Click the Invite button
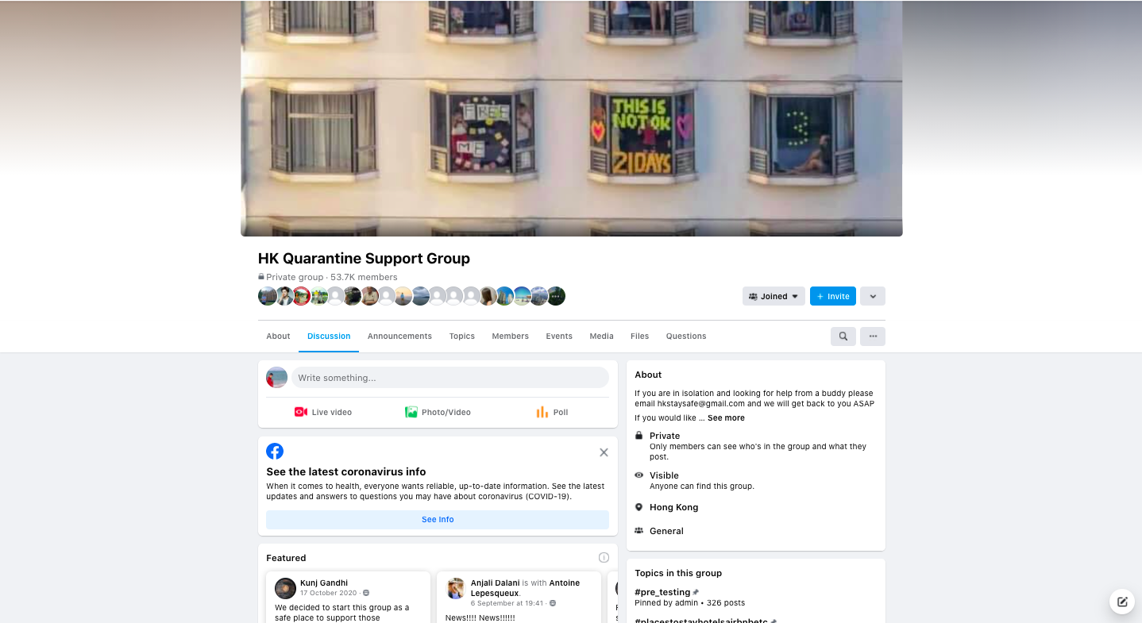This screenshot has width=1142, height=623. (833, 296)
